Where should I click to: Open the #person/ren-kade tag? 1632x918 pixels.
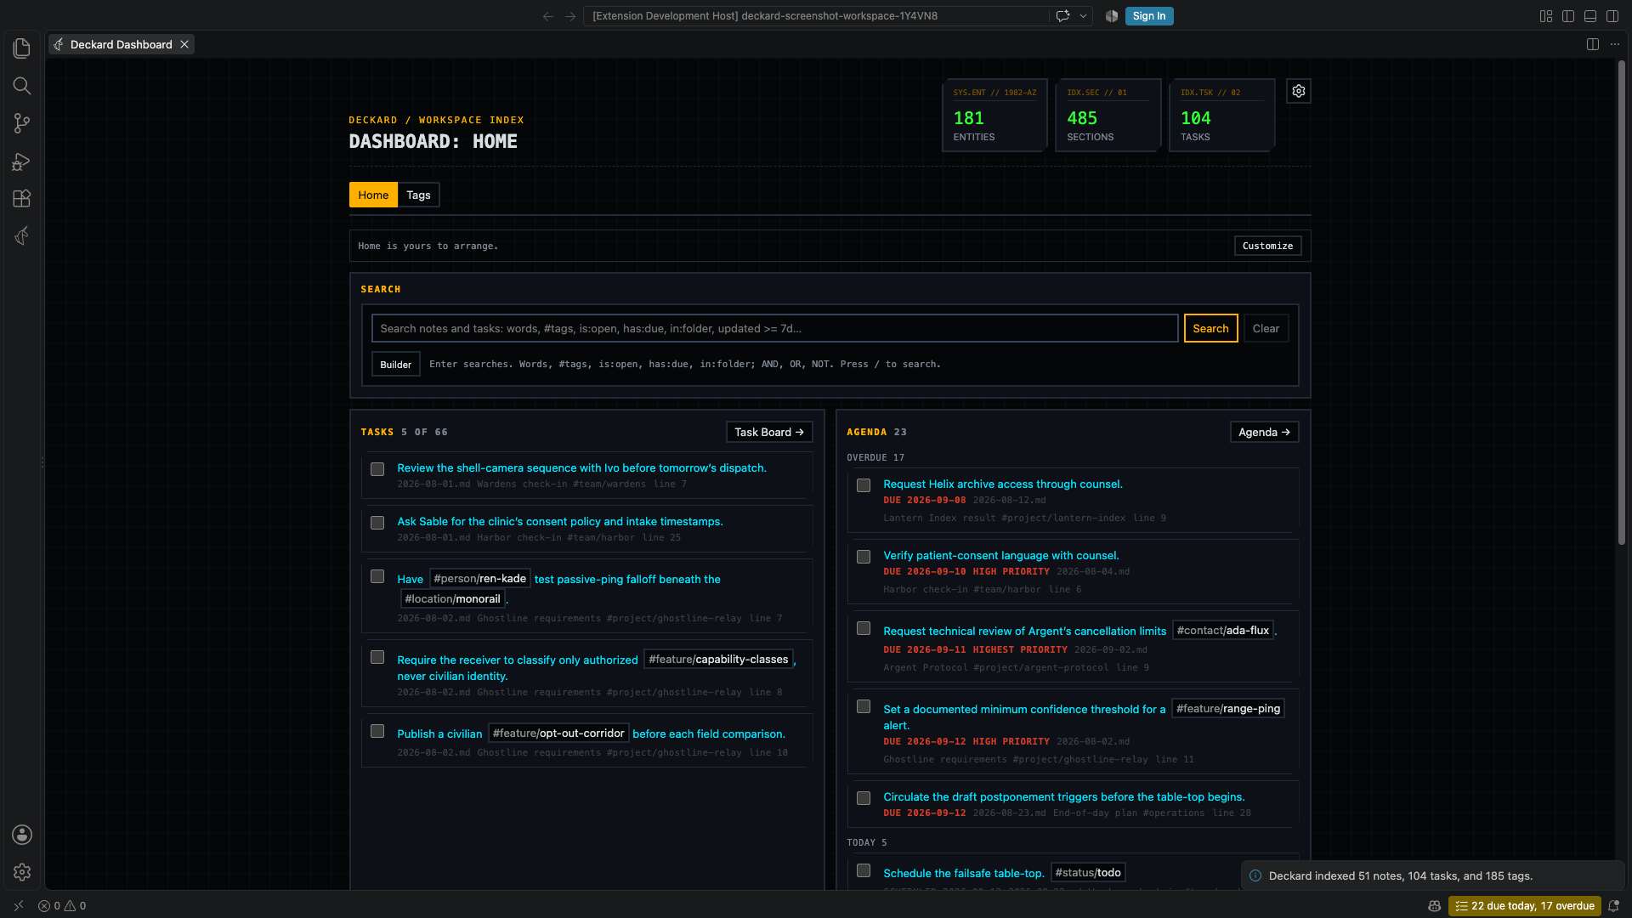(x=479, y=578)
